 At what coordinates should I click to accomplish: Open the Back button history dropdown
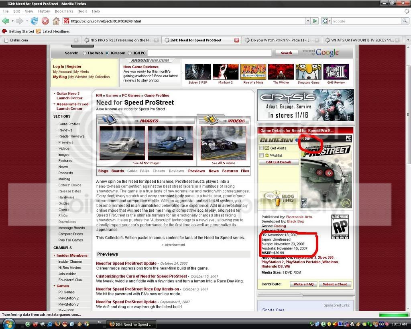12,21
